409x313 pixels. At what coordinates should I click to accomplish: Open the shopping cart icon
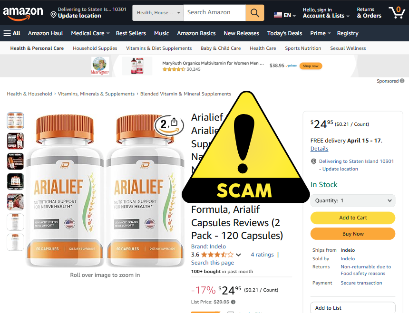397,12
